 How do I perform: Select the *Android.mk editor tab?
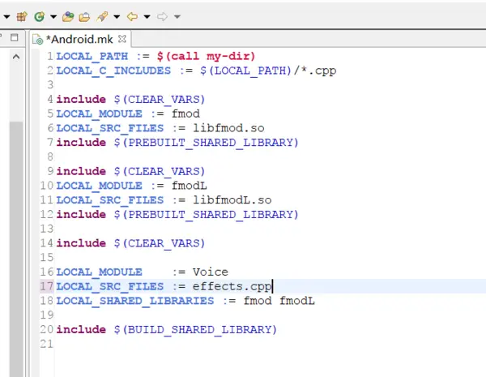pos(79,40)
